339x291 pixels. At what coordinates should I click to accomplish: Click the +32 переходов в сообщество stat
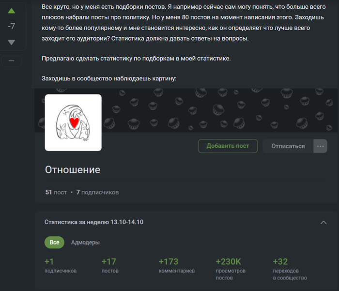(x=290, y=269)
